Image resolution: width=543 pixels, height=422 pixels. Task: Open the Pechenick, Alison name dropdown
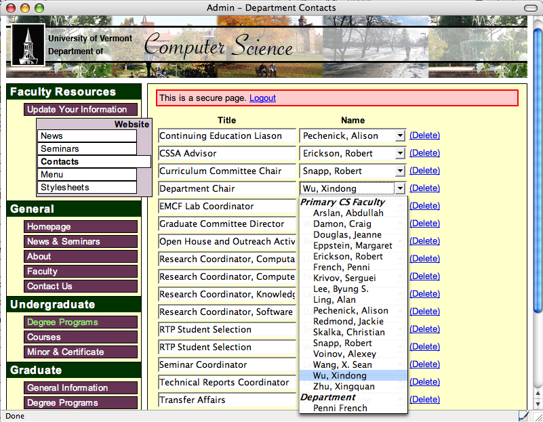point(353,135)
